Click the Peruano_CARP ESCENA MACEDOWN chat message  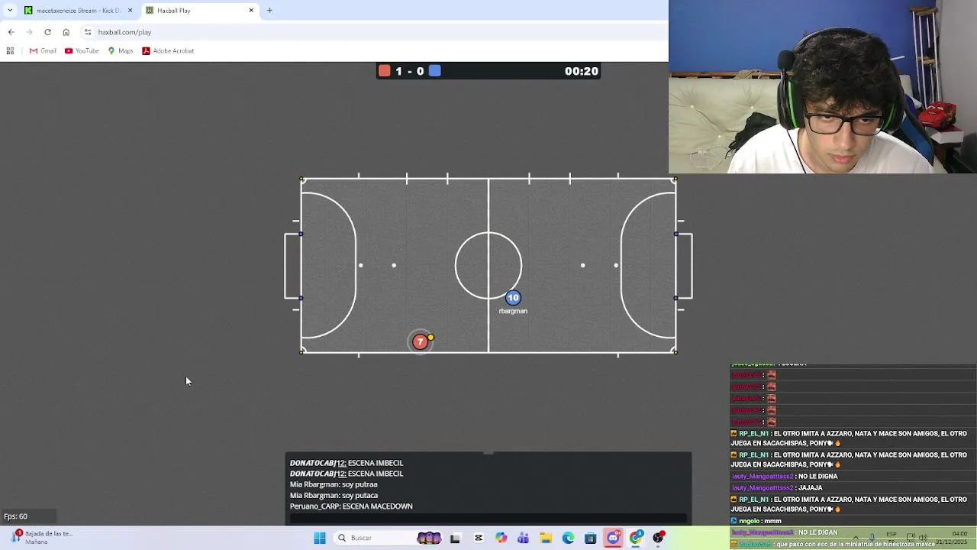tap(351, 506)
